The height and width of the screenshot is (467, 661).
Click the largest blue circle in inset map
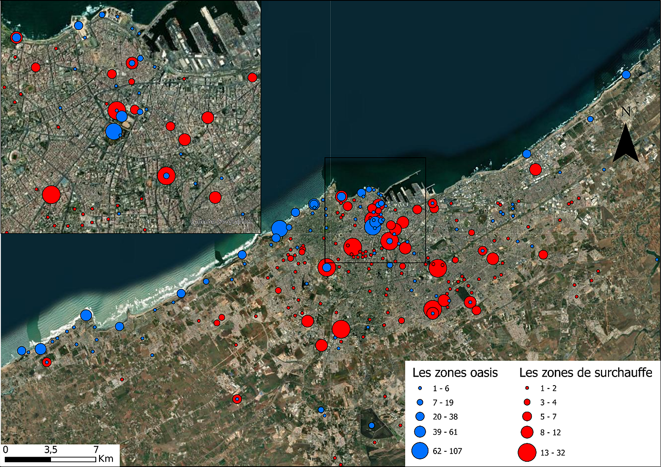pos(113,131)
